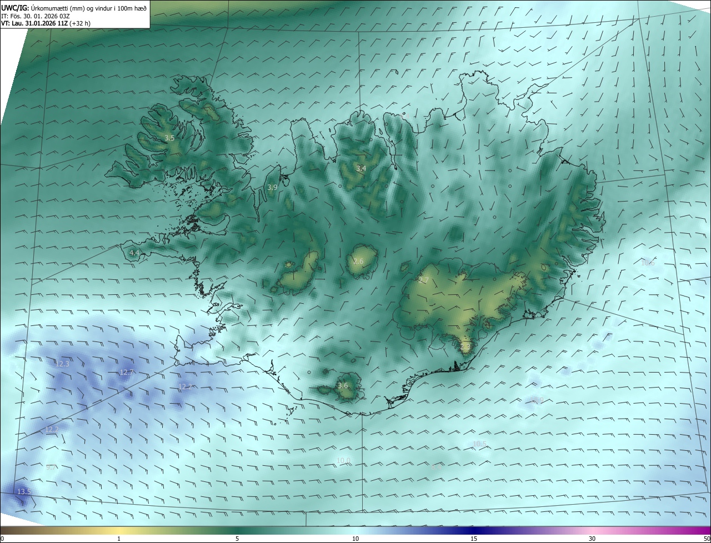Select the 30 tick on the color legend
The image size is (711, 543).
click(592, 539)
